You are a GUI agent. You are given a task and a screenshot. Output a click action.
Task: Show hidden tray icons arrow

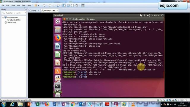click(161, 104)
